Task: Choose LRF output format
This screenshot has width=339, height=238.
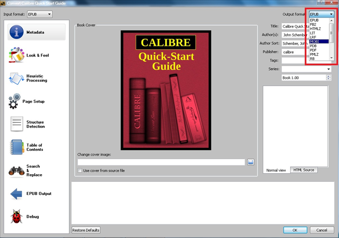Action: tap(319, 37)
